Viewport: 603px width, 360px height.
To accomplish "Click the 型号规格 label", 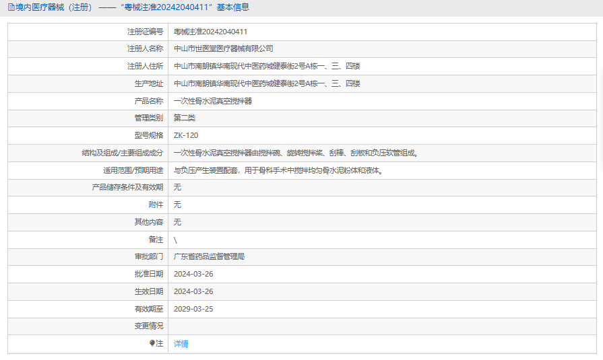I will pyautogui.click(x=149, y=135).
